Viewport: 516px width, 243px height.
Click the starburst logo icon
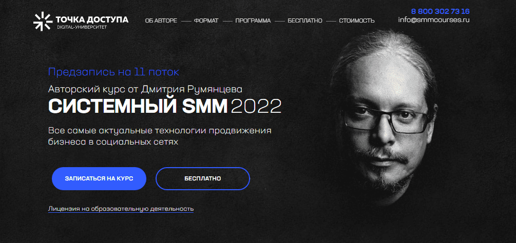43,22
